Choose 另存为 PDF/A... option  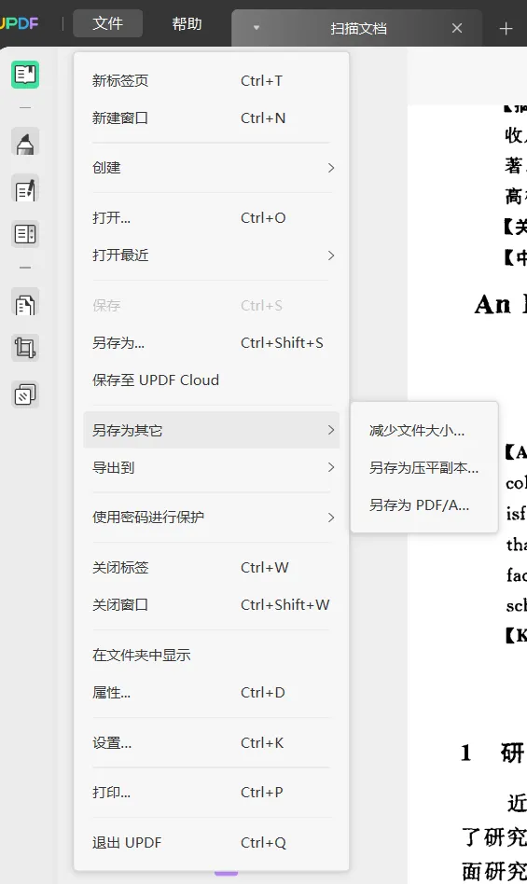[423, 504]
